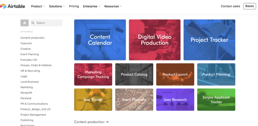Open the Digital Video Production template
Screen dimensions: 258x126
[x=155, y=40]
